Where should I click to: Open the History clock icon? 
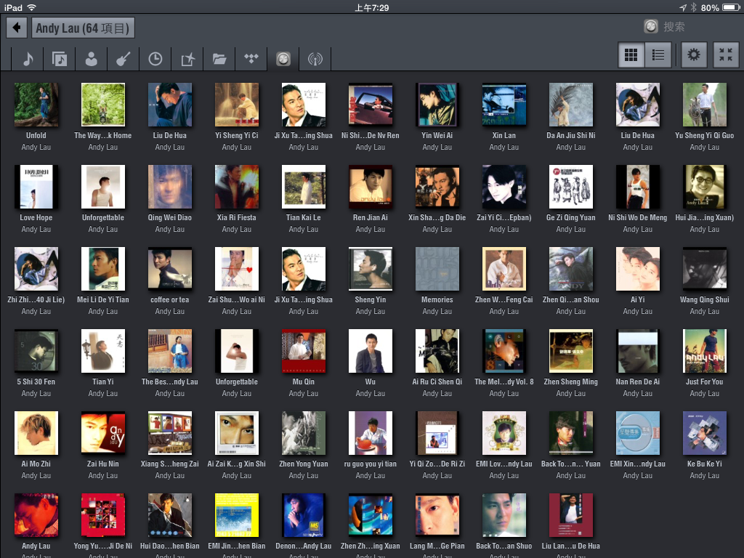155,59
